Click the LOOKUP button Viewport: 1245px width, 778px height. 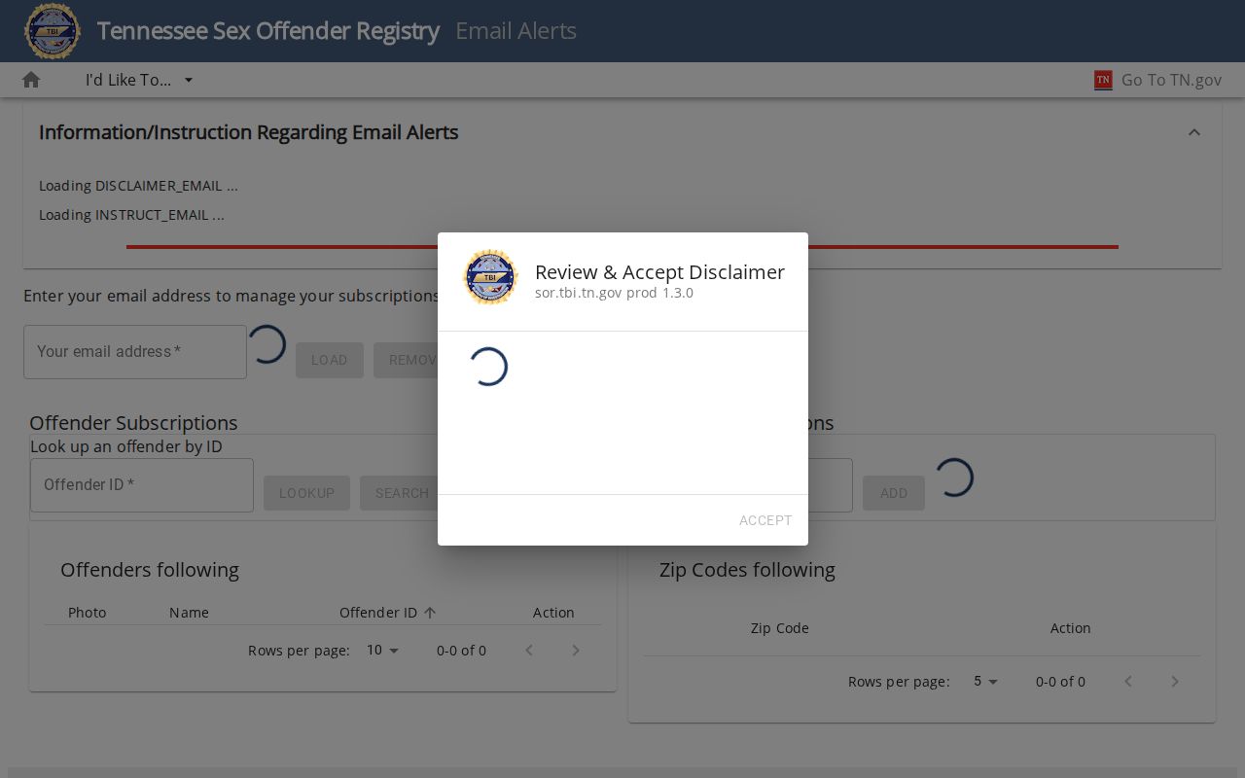[x=307, y=493]
